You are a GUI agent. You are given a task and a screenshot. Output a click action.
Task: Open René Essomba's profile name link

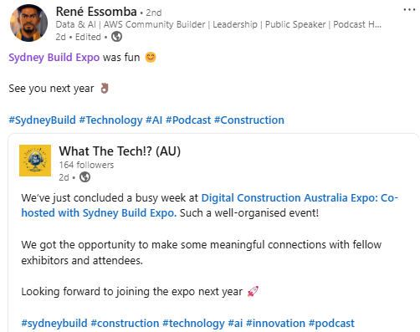(x=96, y=12)
